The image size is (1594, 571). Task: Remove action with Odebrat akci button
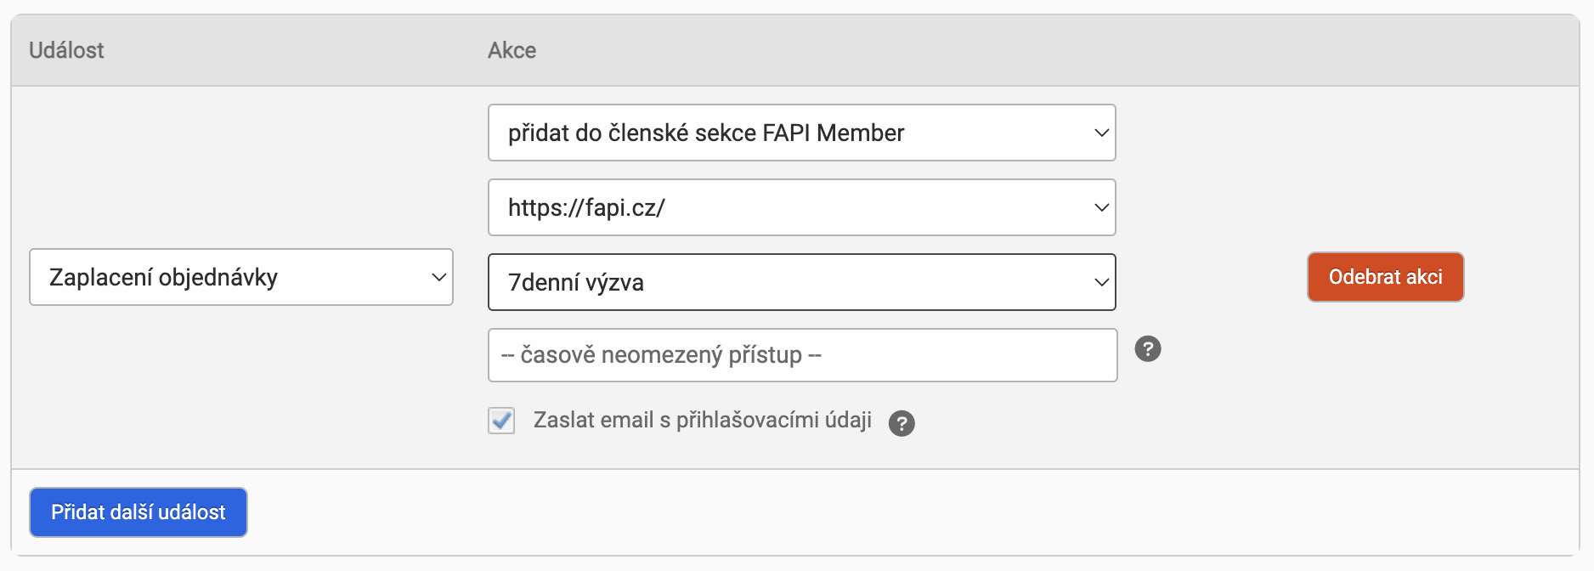[x=1386, y=277]
